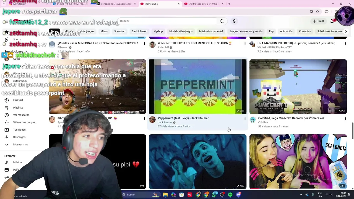
Task: Click the Crear button
Action: click(x=318, y=21)
